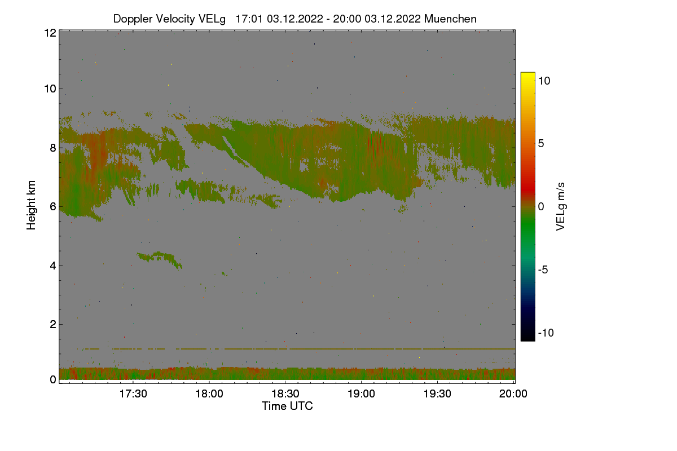The height and width of the screenshot is (451, 677).
Task: Click the '17:30' time axis label
Action: [133, 393]
